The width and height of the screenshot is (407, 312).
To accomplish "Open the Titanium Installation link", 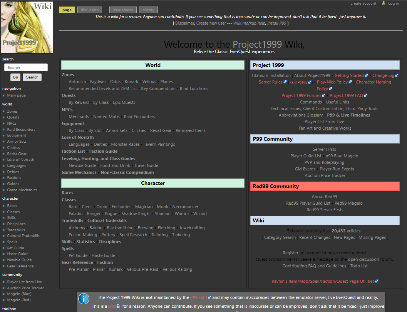I will (x=271, y=75).
